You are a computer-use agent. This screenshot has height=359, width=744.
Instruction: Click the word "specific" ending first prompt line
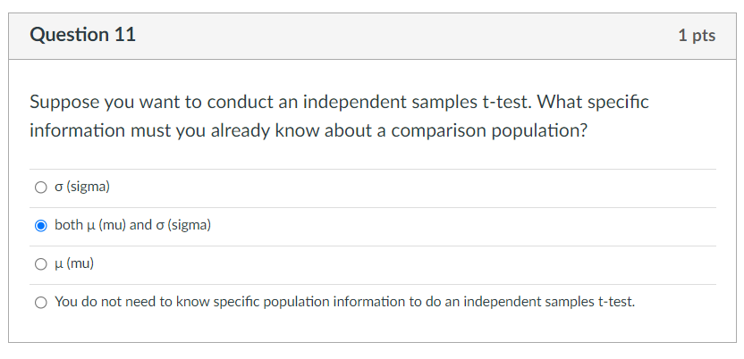[x=618, y=103]
